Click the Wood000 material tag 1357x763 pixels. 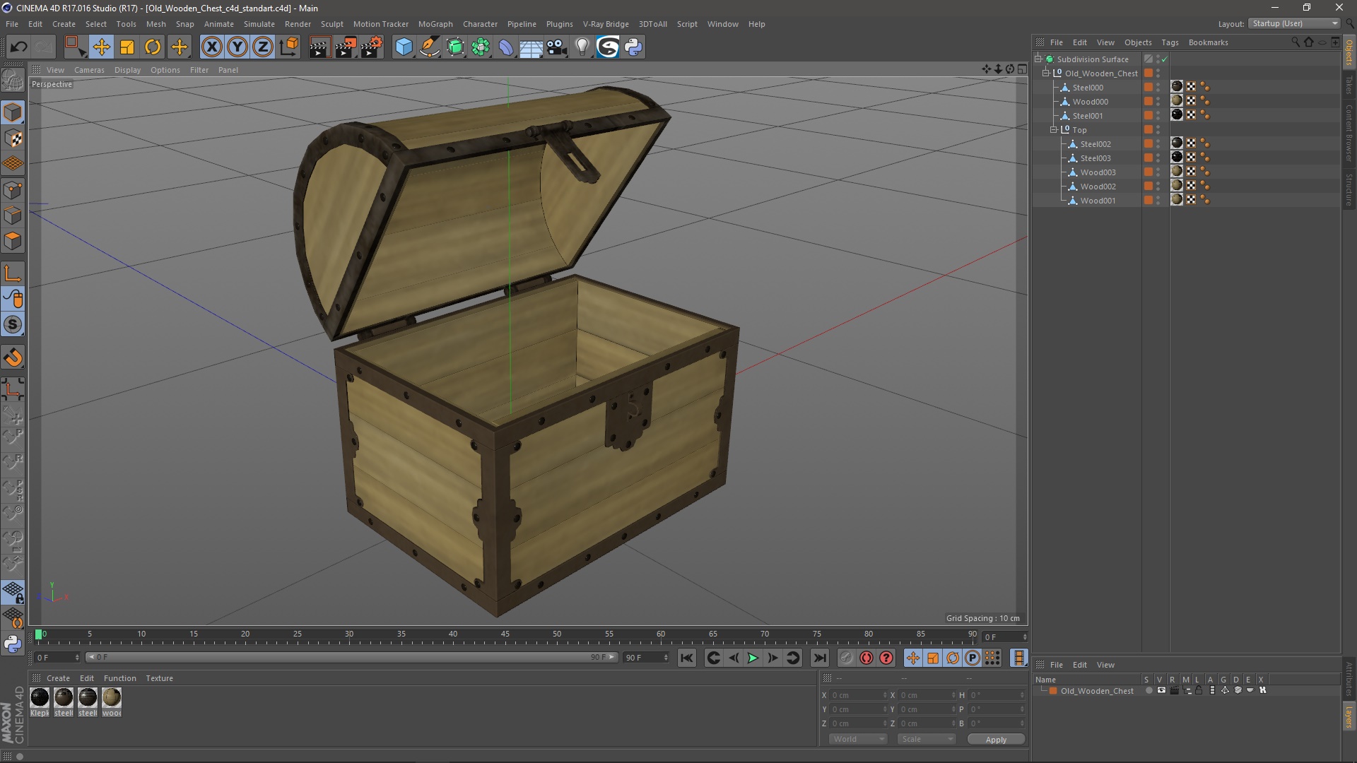(1177, 101)
